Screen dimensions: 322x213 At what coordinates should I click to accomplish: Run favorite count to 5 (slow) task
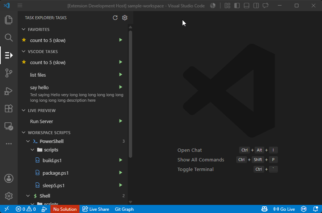121,40
